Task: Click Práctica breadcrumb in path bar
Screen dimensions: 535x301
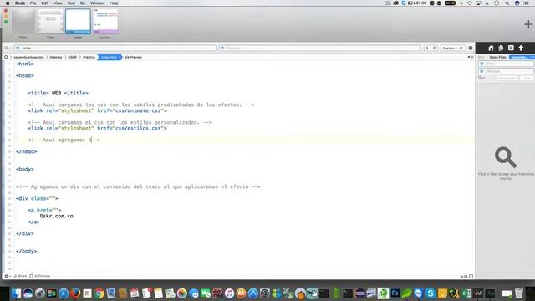Action: (x=89, y=57)
